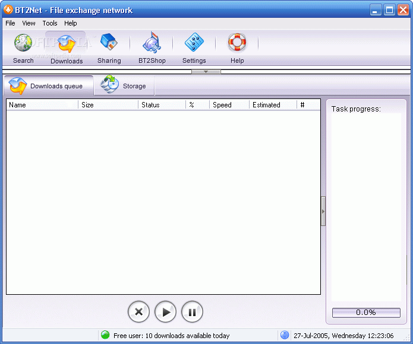Screen dimensions: 413x344
Task: Open the Search section globe icon
Action: [x=23, y=43]
